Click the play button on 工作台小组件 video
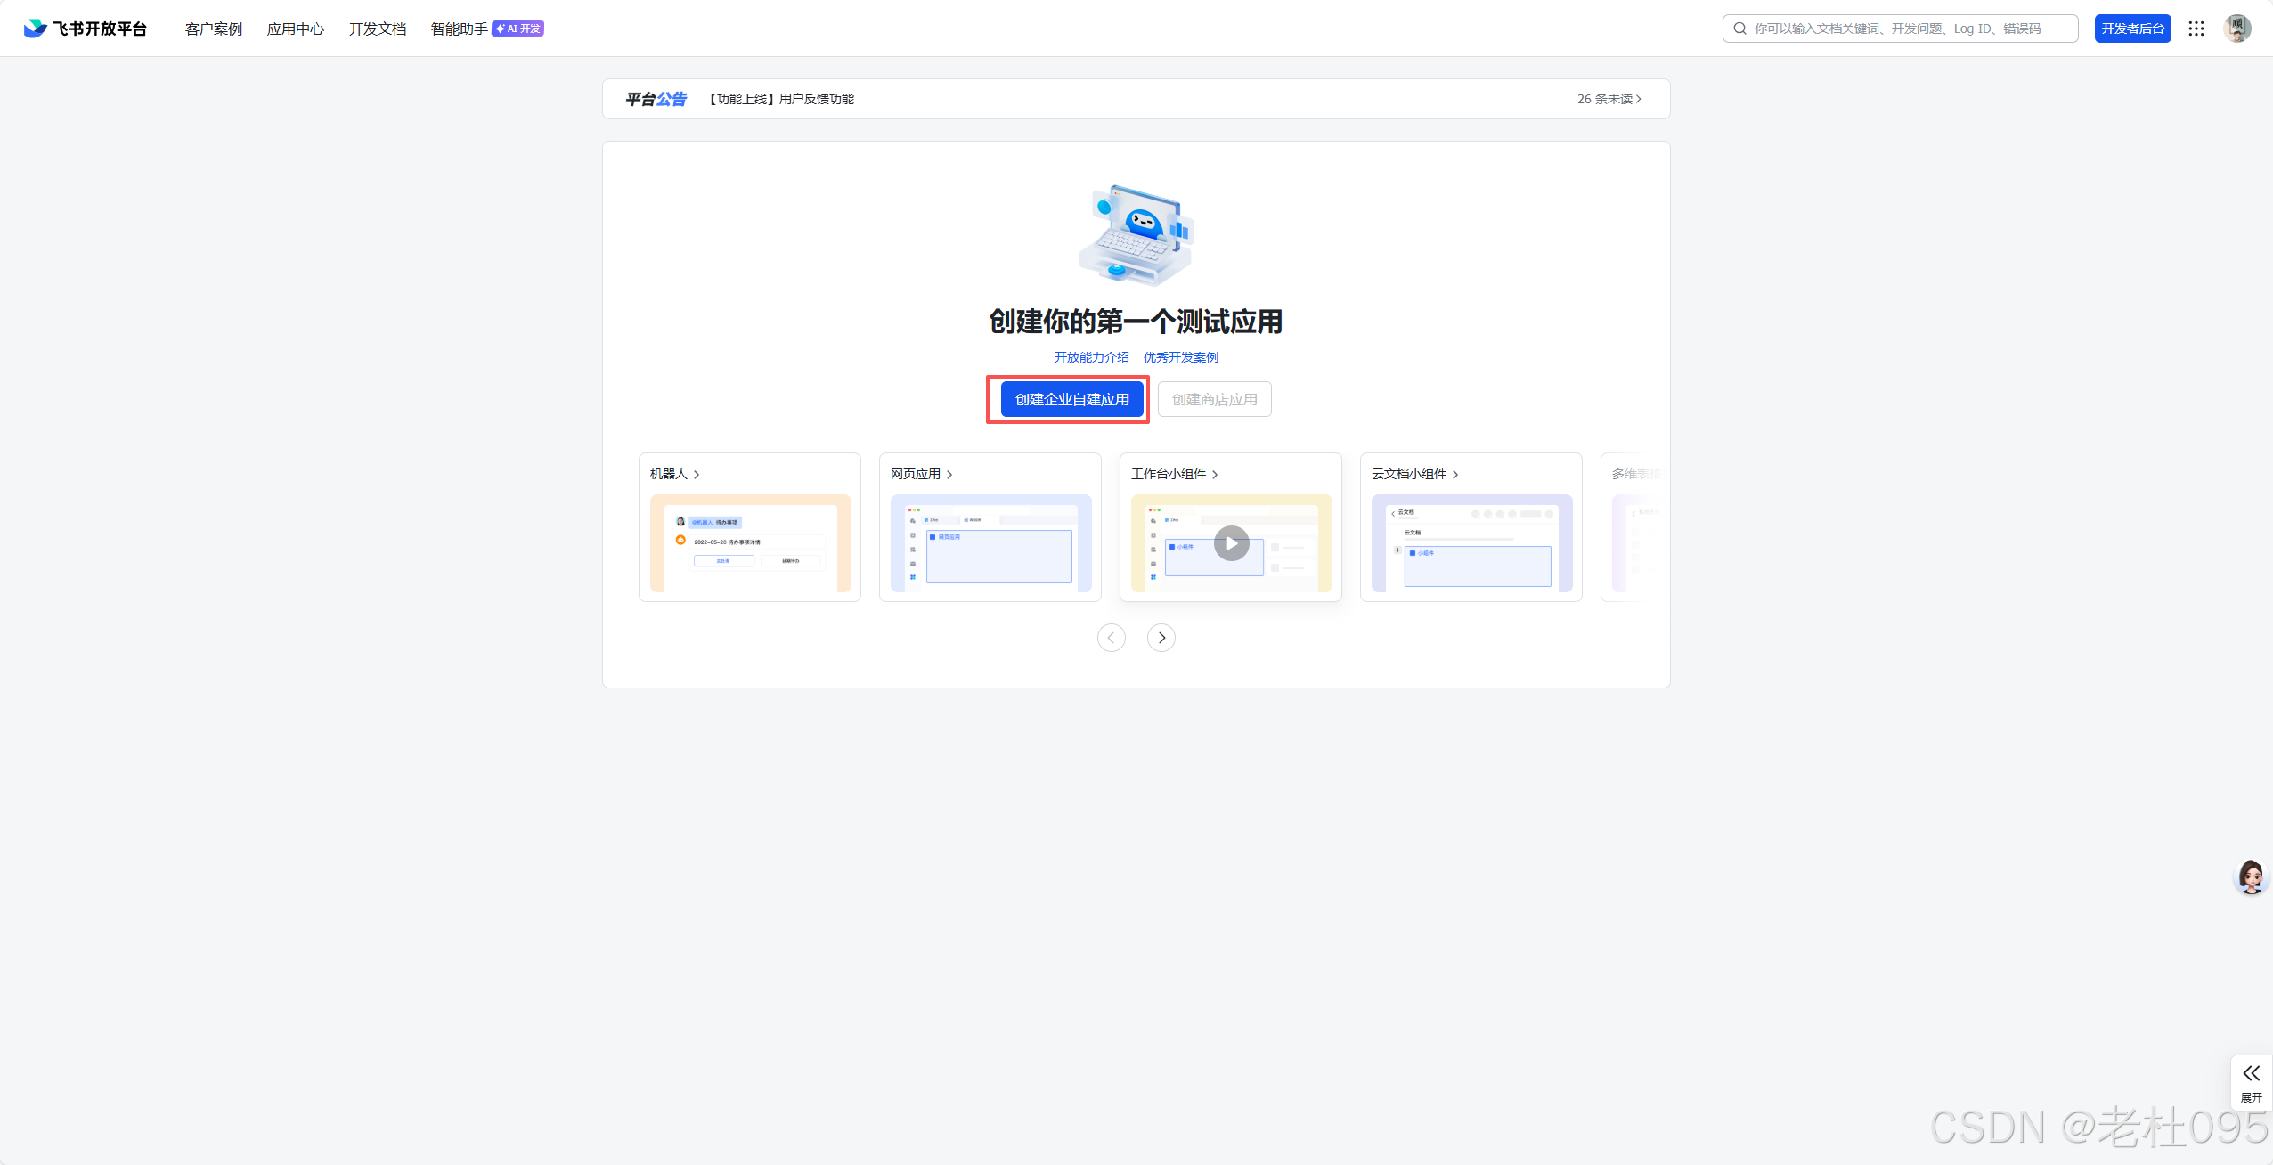 (1231, 543)
